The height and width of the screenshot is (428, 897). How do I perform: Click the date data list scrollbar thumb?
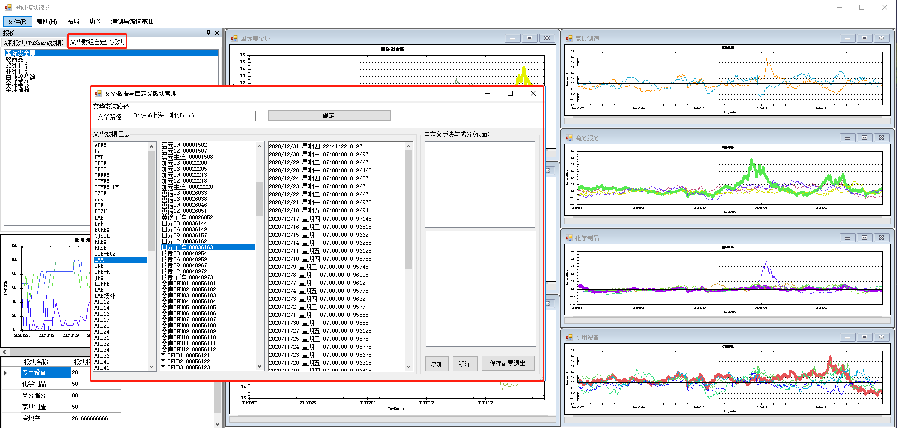408,209
